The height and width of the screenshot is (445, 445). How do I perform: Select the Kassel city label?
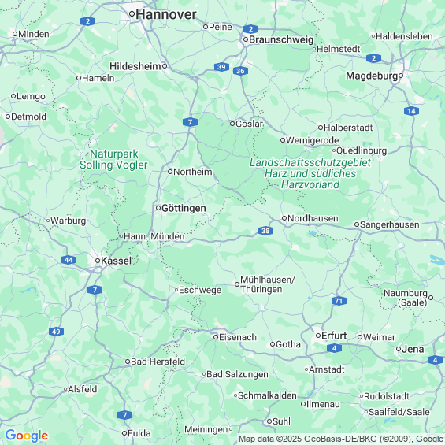point(117,261)
